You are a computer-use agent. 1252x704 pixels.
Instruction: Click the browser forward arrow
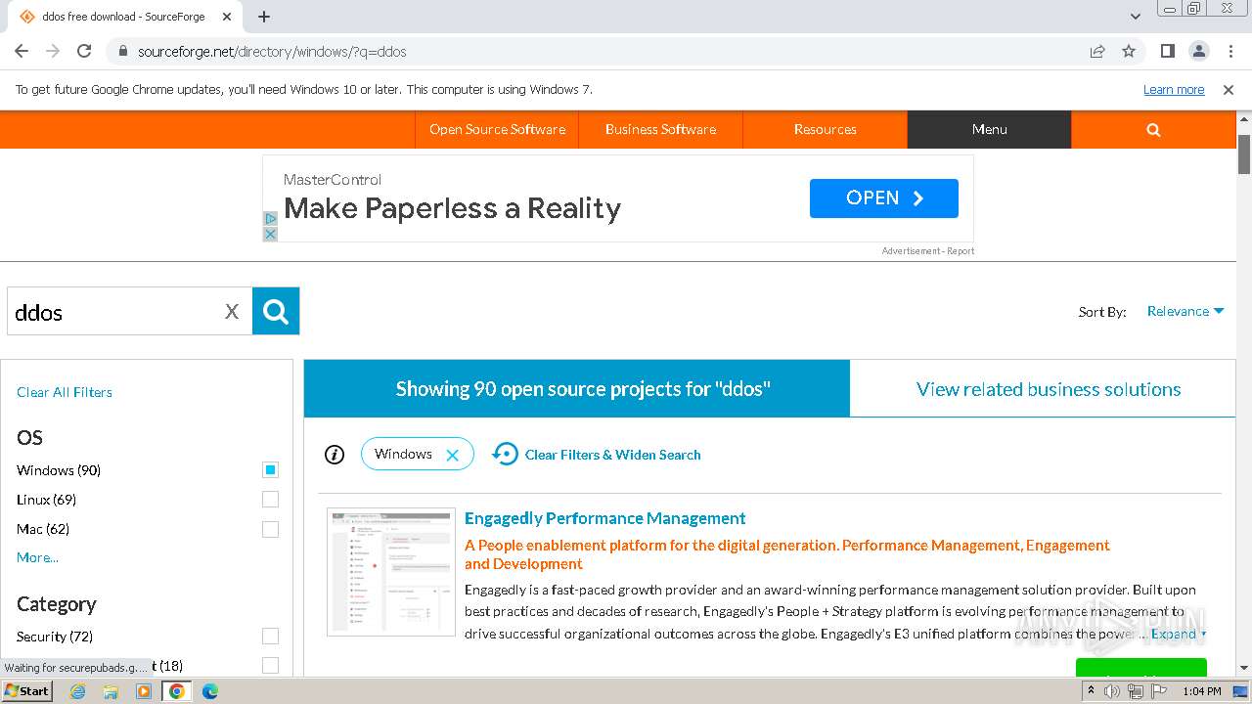pos(53,51)
